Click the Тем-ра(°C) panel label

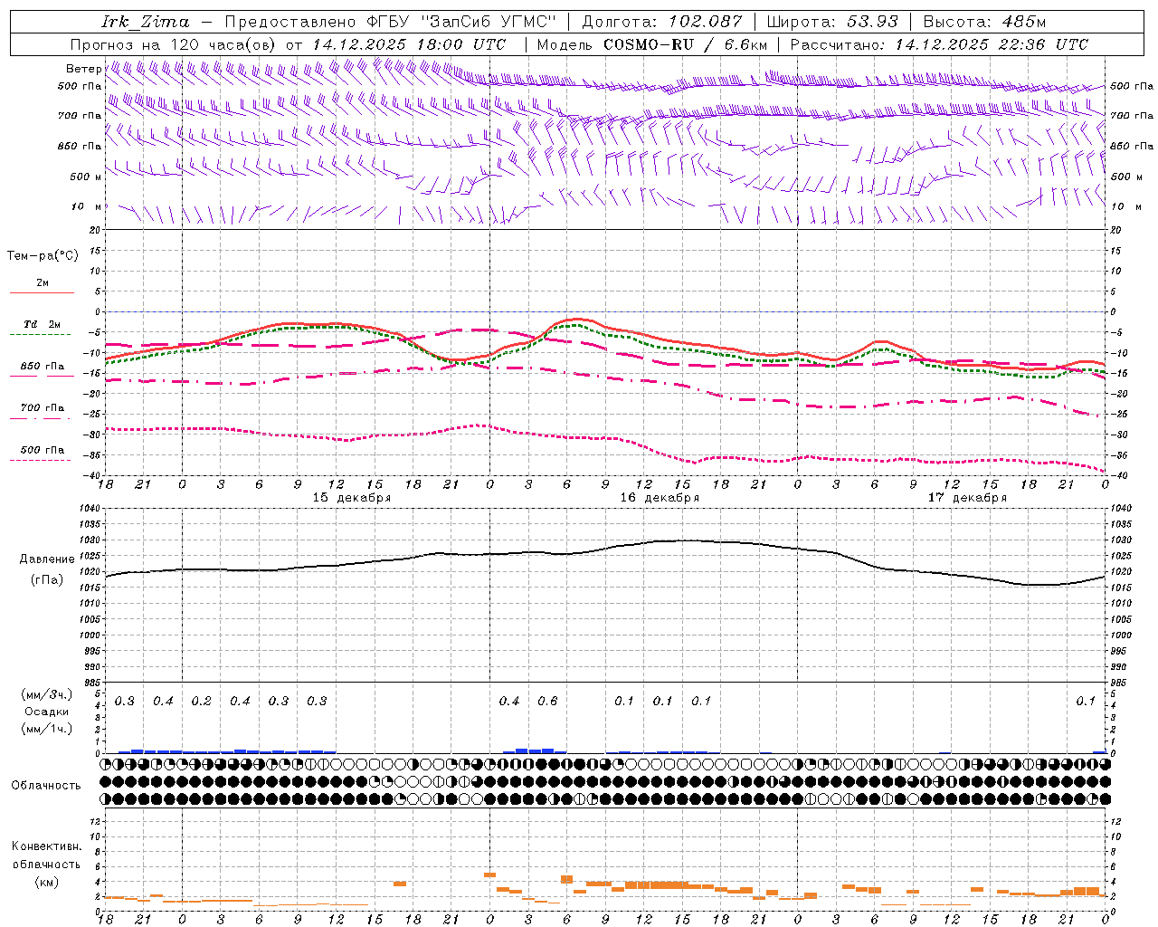point(43,256)
